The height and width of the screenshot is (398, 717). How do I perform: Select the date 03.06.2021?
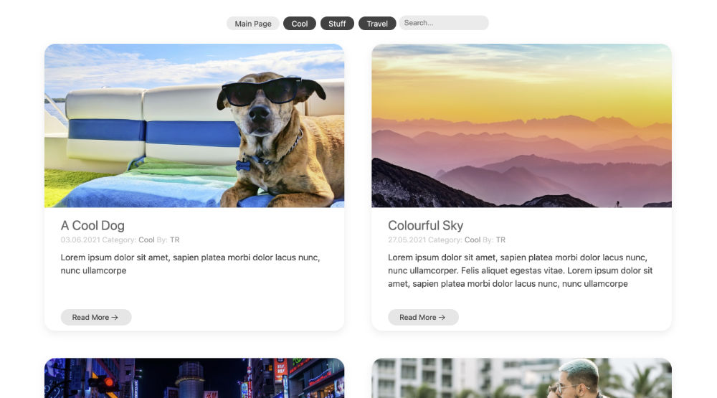[x=80, y=240]
